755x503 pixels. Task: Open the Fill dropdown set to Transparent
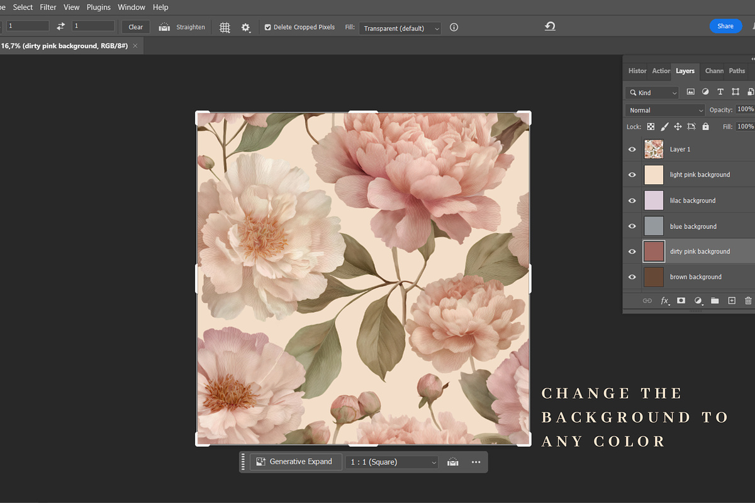[400, 28]
